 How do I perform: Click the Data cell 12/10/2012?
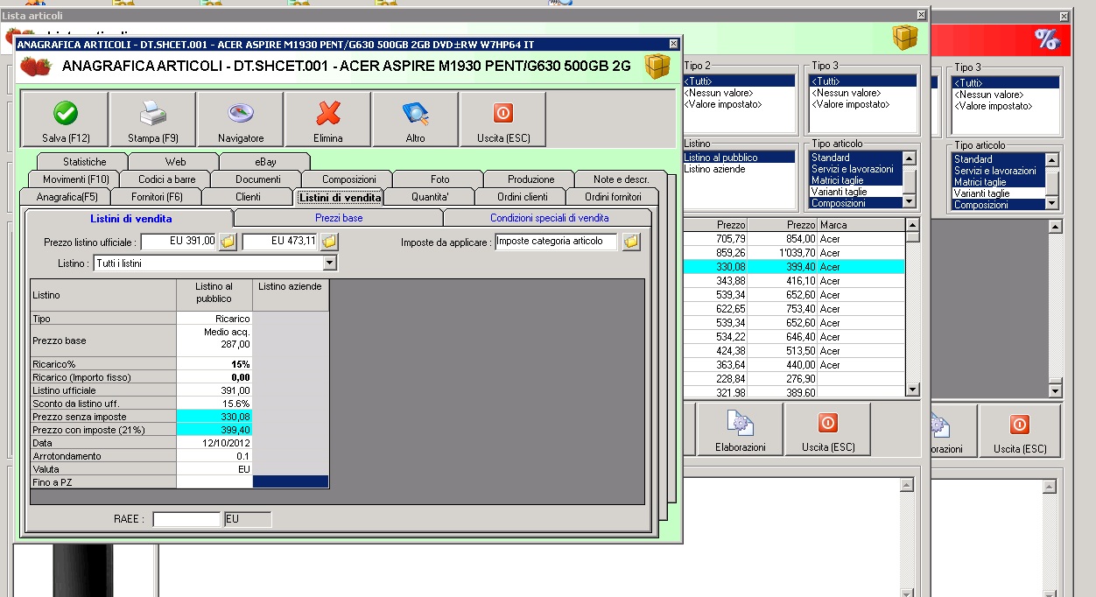[214, 443]
